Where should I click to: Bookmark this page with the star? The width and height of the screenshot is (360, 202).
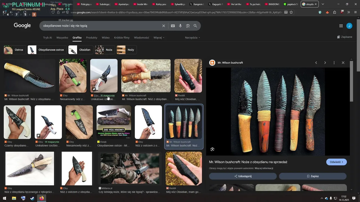click(291, 12)
